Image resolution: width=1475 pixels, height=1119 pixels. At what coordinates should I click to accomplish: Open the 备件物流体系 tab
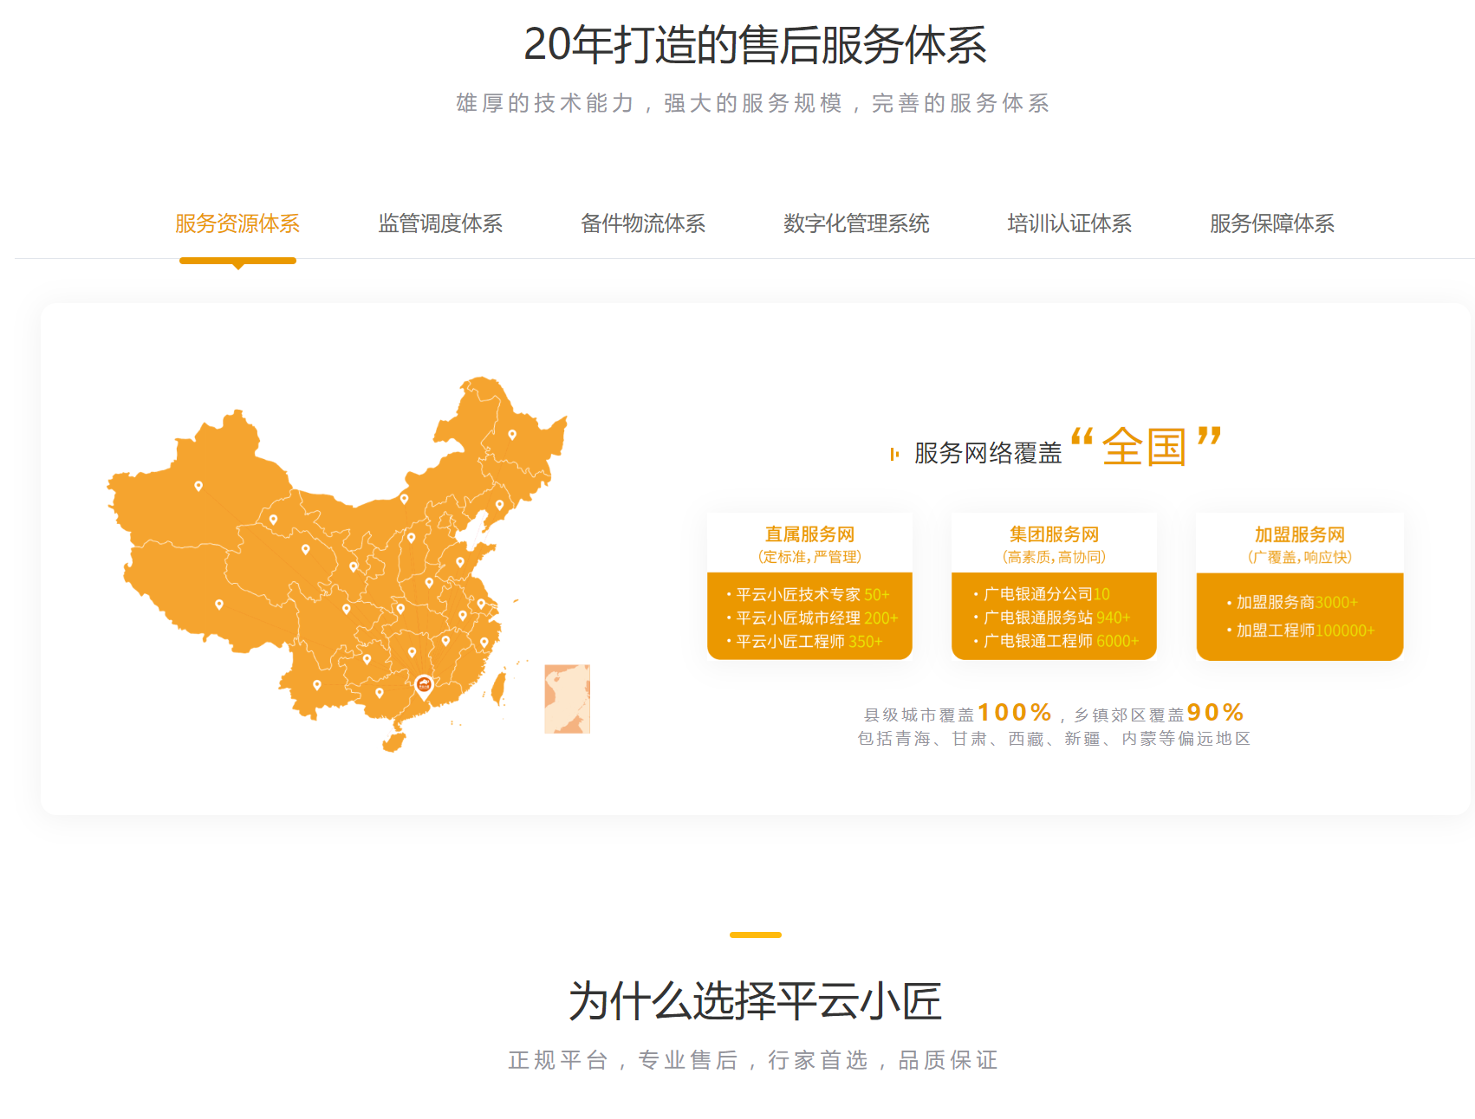point(643,223)
